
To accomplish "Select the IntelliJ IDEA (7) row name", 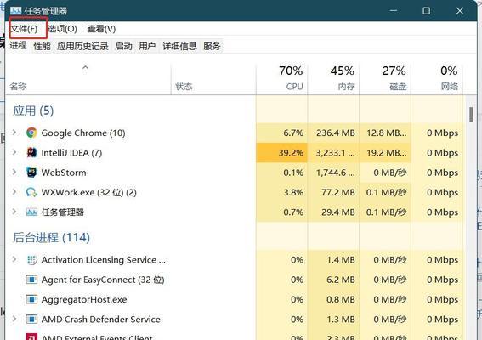I will 71,153.
